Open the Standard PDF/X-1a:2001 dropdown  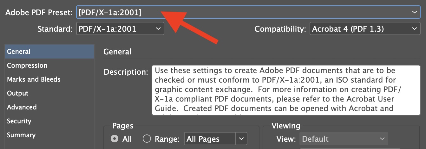pyautogui.click(x=120, y=29)
